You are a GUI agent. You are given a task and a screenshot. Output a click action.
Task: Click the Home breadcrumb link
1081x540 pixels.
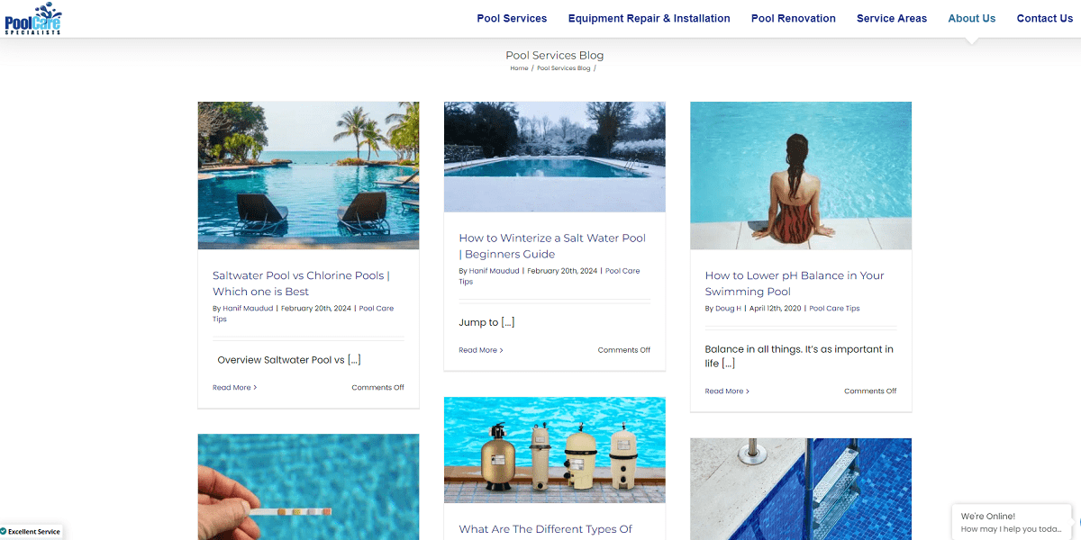[519, 68]
